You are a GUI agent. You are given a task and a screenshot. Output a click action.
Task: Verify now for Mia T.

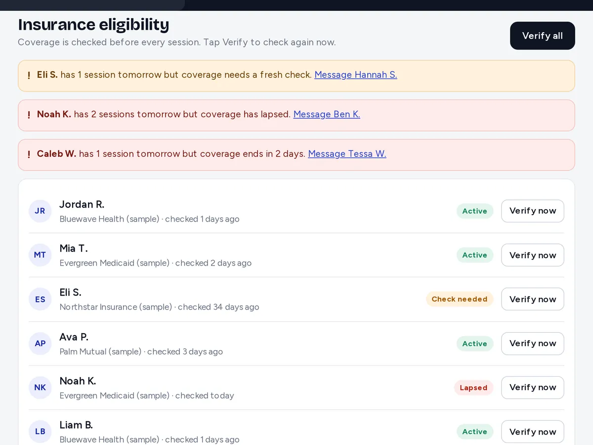pyautogui.click(x=533, y=255)
